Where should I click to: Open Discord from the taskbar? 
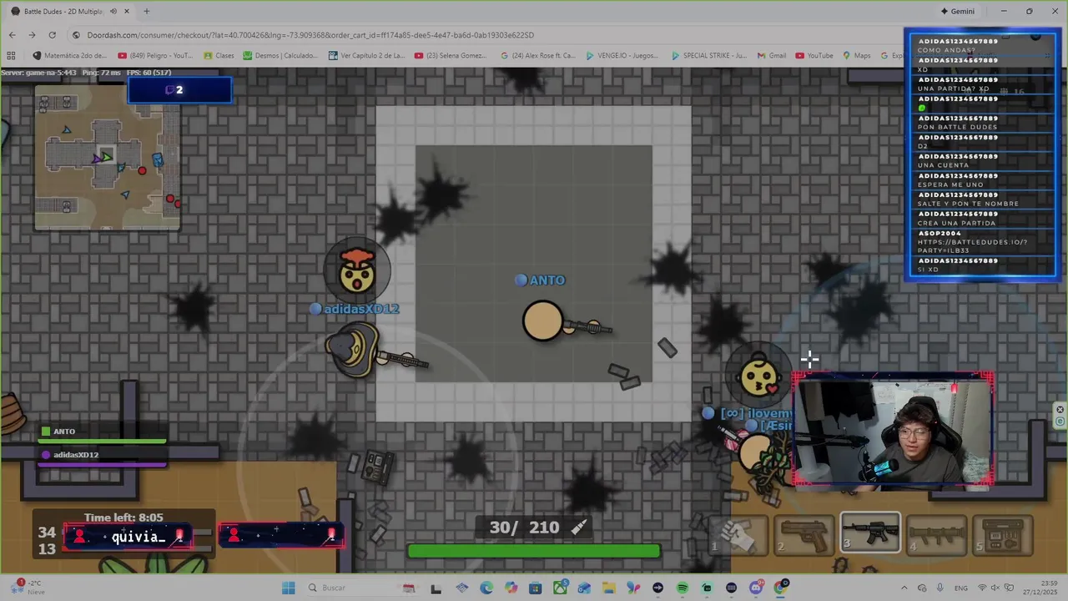[x=756, y=588]
